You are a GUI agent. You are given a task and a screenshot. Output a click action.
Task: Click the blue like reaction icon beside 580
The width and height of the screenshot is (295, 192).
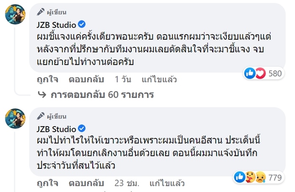point(250,74)
